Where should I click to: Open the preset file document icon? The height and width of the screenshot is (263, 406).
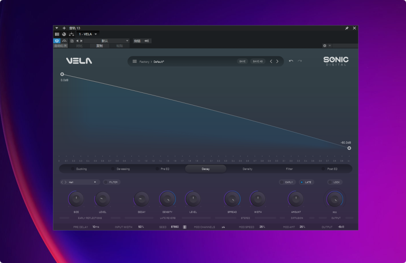72,41
